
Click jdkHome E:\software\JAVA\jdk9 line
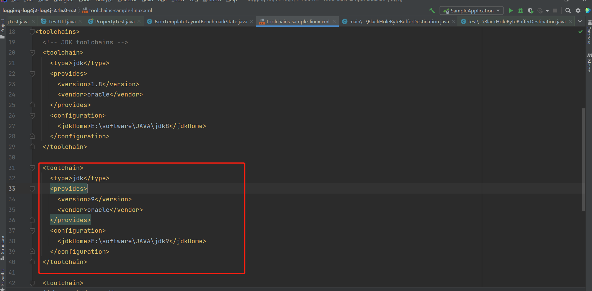(x=132, y=241)
